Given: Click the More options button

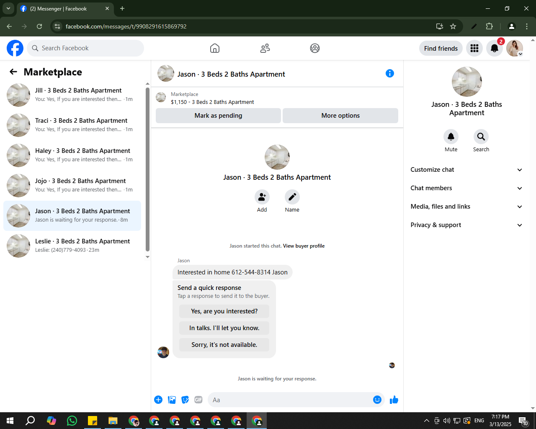Looking at the screenshot, I should [340, 116].
